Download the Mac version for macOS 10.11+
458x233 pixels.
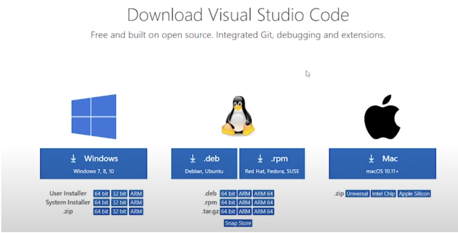(383, 163)
